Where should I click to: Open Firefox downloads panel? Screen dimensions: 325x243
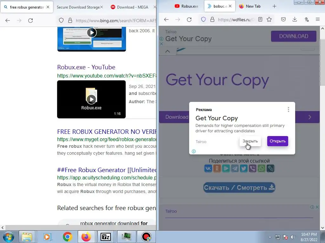tap(295, 19)
